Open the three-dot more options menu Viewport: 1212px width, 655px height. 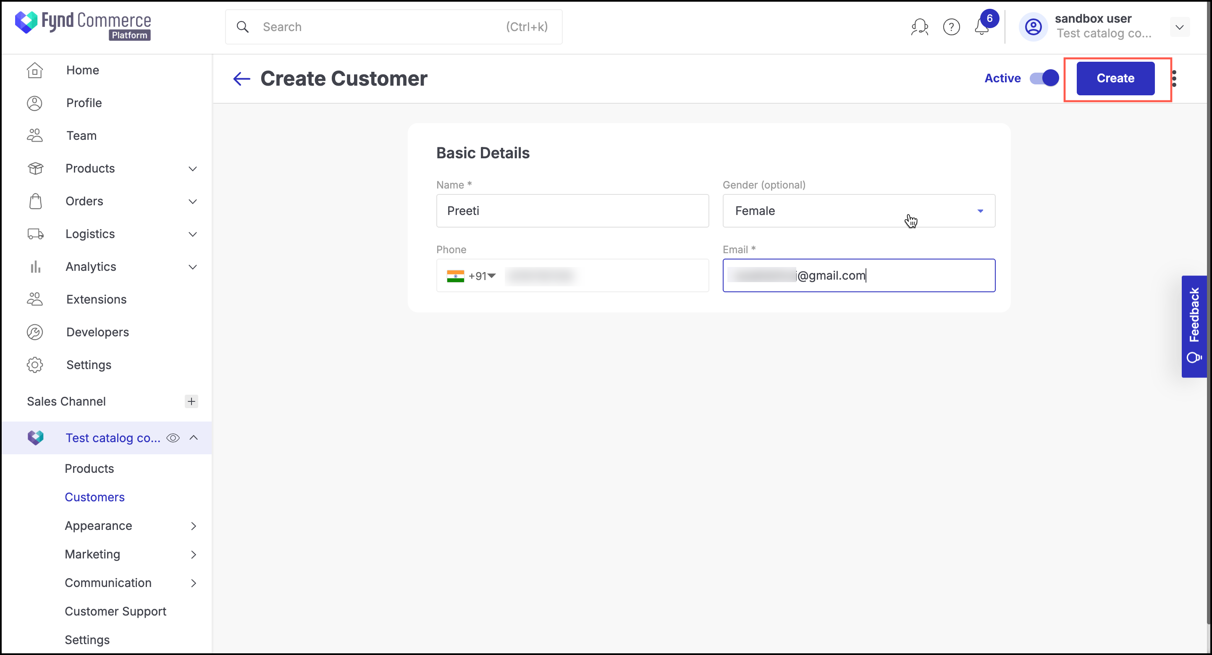pos(1175,79)
